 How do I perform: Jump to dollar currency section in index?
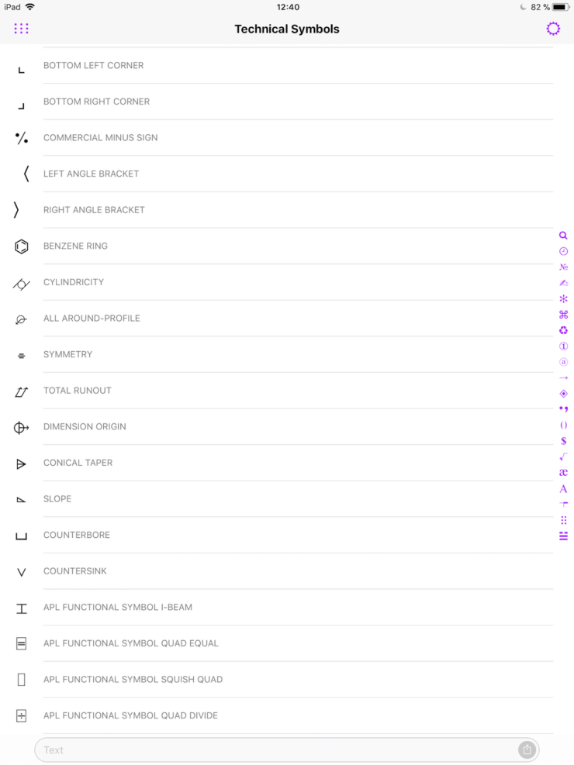coord(563,441)
